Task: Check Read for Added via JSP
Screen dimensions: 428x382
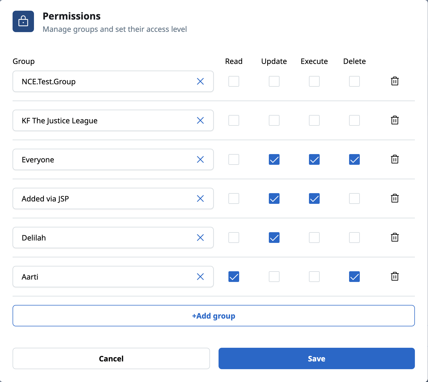Action: click(234, 198)
